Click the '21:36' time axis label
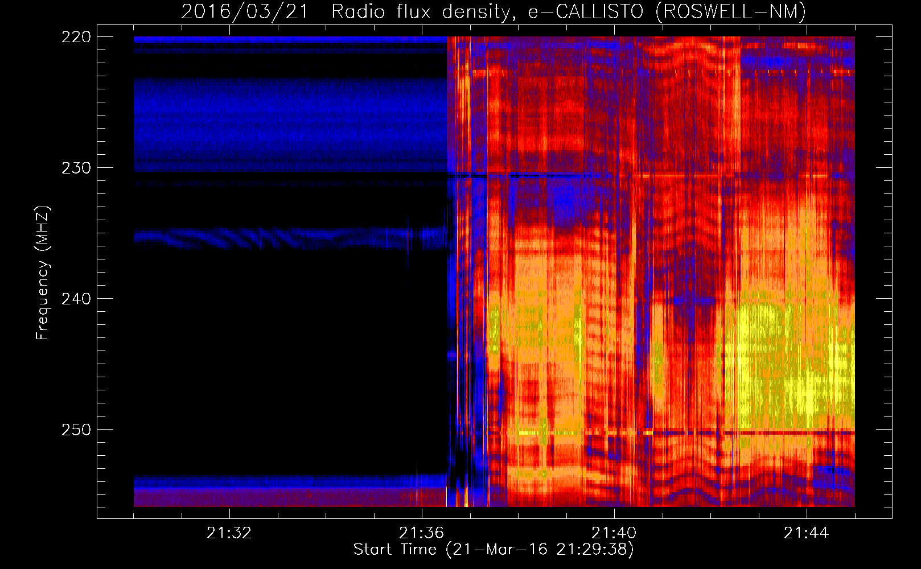This screenshot has width=921, height=569. coord(422,533)
